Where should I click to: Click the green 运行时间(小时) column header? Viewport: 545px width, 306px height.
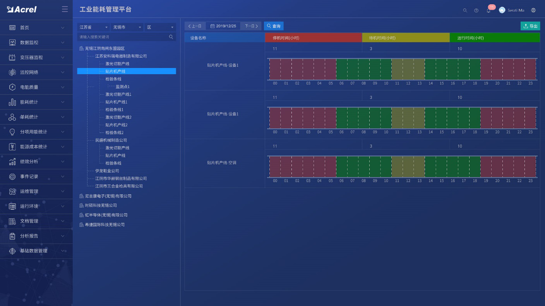pos(495,38)
